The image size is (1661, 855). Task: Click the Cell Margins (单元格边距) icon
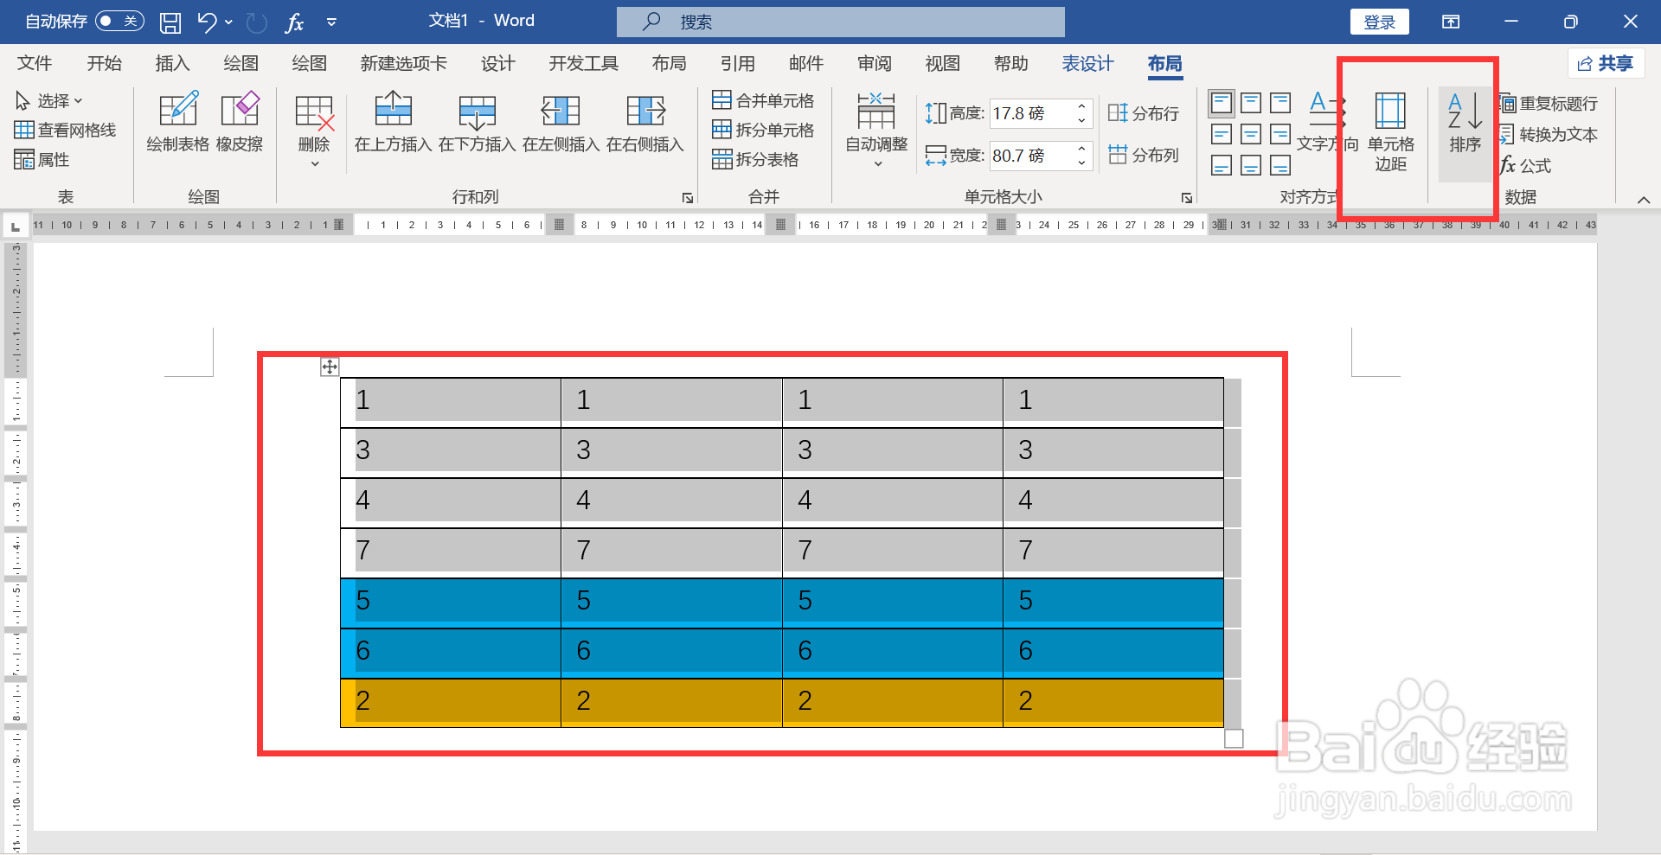coord(1390,130)
